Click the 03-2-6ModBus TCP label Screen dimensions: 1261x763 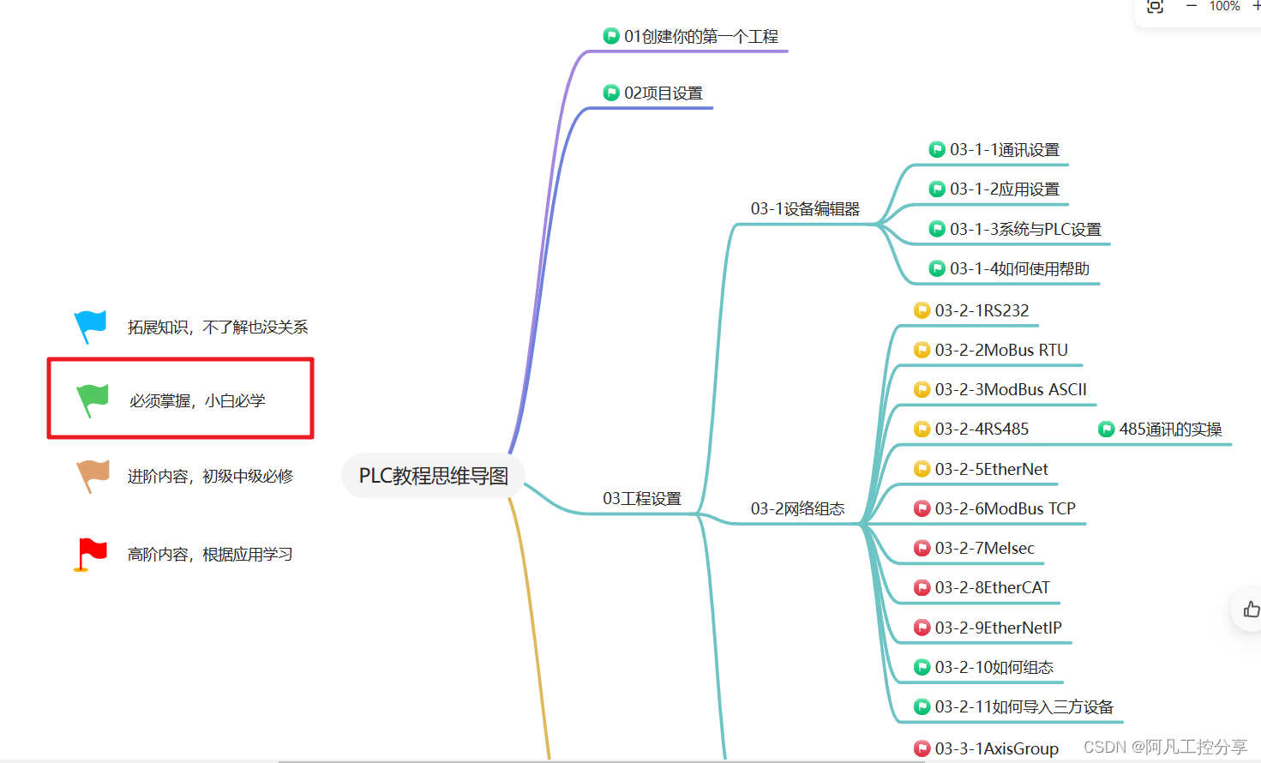click(1006, 508)
